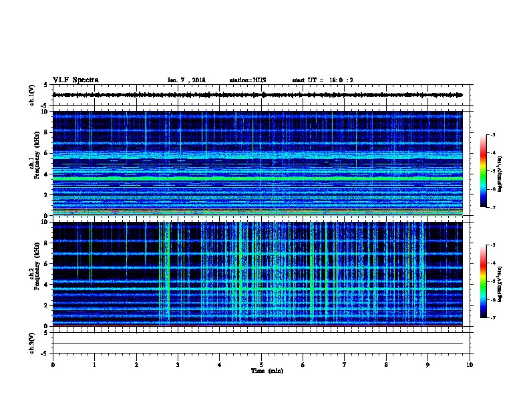Click the "Time (min)" x-axis label
Image resolution: width=529 pixels, height=409 pixels.
(x=267, y=371)
